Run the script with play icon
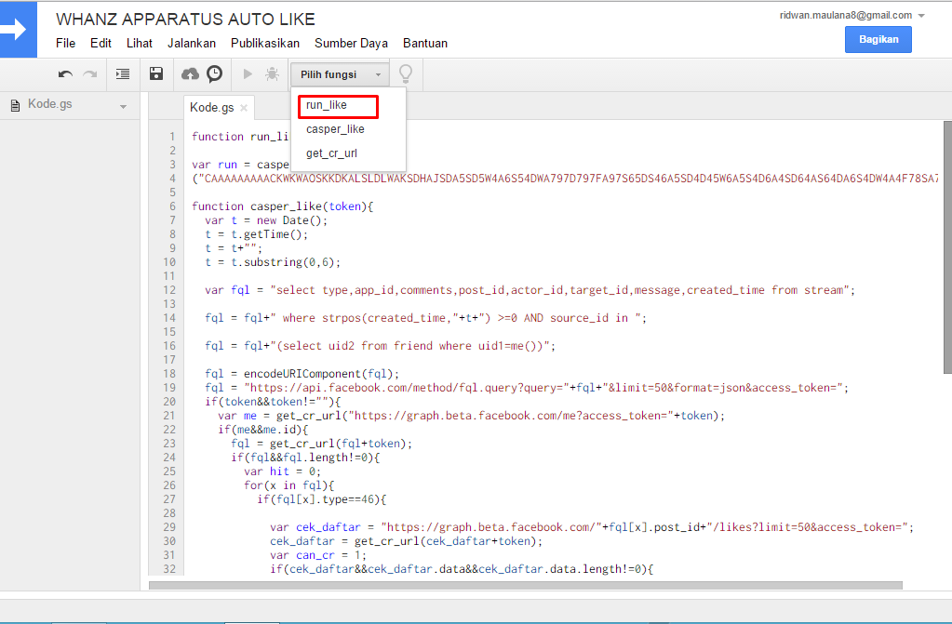This screenshot has height=624, width=952. click(248, 74)
